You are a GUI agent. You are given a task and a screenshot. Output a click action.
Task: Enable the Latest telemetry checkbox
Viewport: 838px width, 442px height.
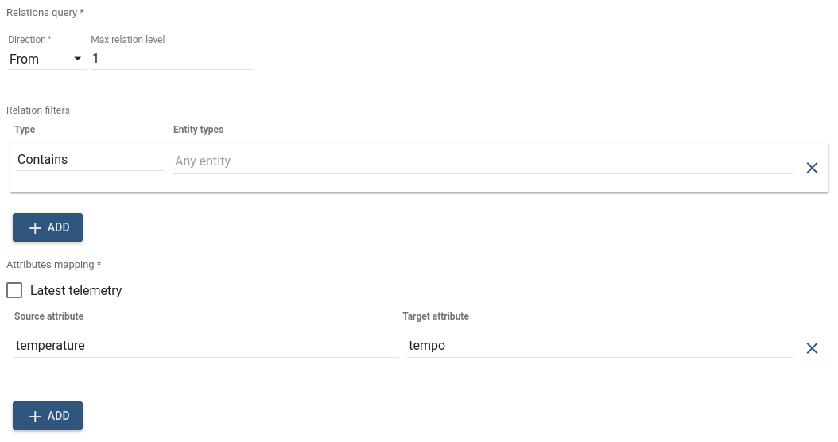pyautogui.click(x=14, y=290)
